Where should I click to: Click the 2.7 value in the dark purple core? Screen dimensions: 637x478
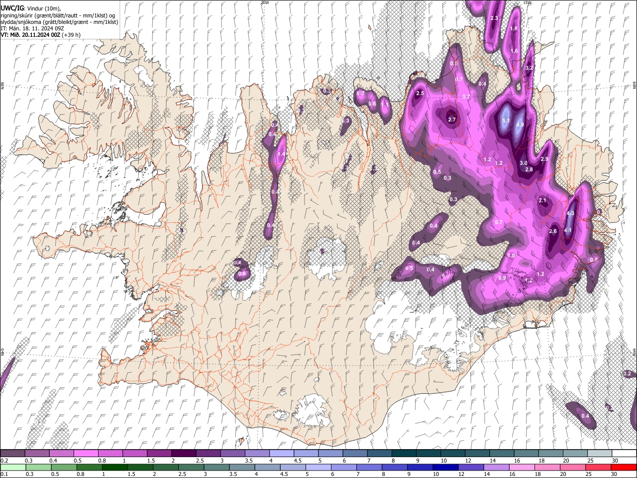pyautogui.click(x=452, y=119)
